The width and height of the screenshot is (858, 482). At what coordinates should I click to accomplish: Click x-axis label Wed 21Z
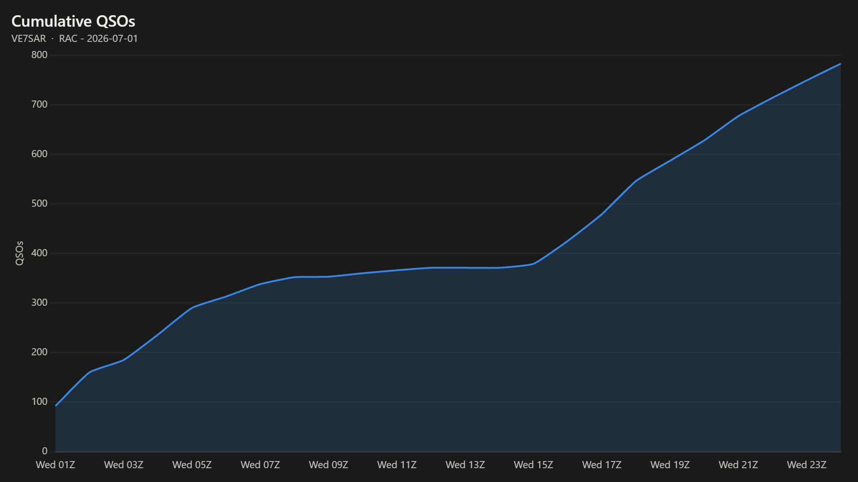[738, 465]
